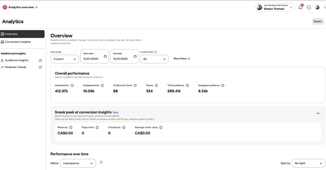The image size is (326, 170).
Task: Click the info icon beside Revenue
Action: (x=71, y=127)
